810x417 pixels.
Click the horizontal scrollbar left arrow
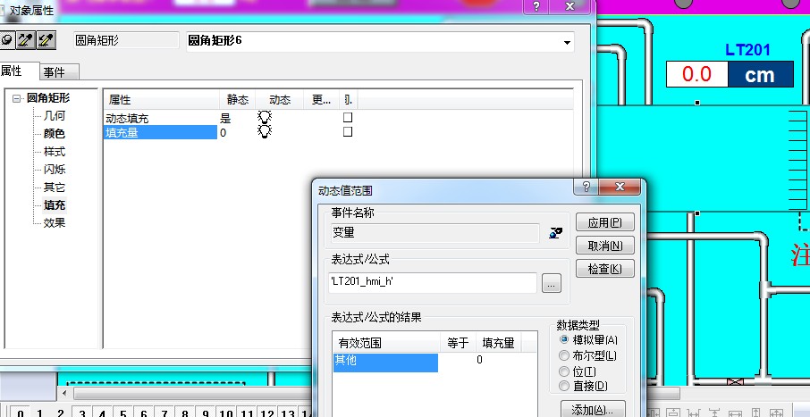(64, 393)
